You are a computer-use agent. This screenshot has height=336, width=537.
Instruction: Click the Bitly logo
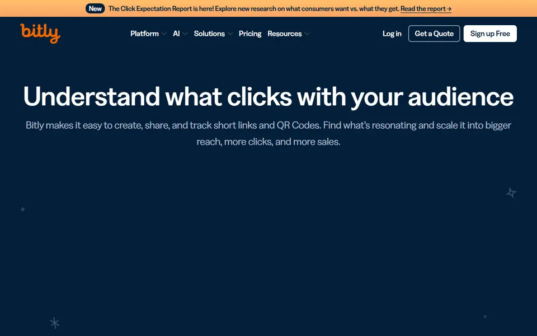40,33
